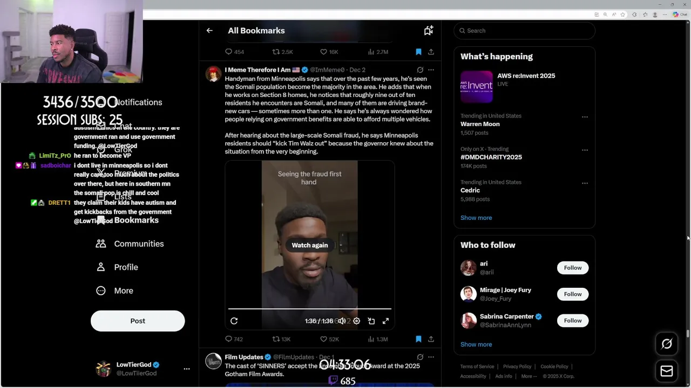Open more options on the Film Updates post
This screenshot has width=691, height=388.
pos(431,357)
